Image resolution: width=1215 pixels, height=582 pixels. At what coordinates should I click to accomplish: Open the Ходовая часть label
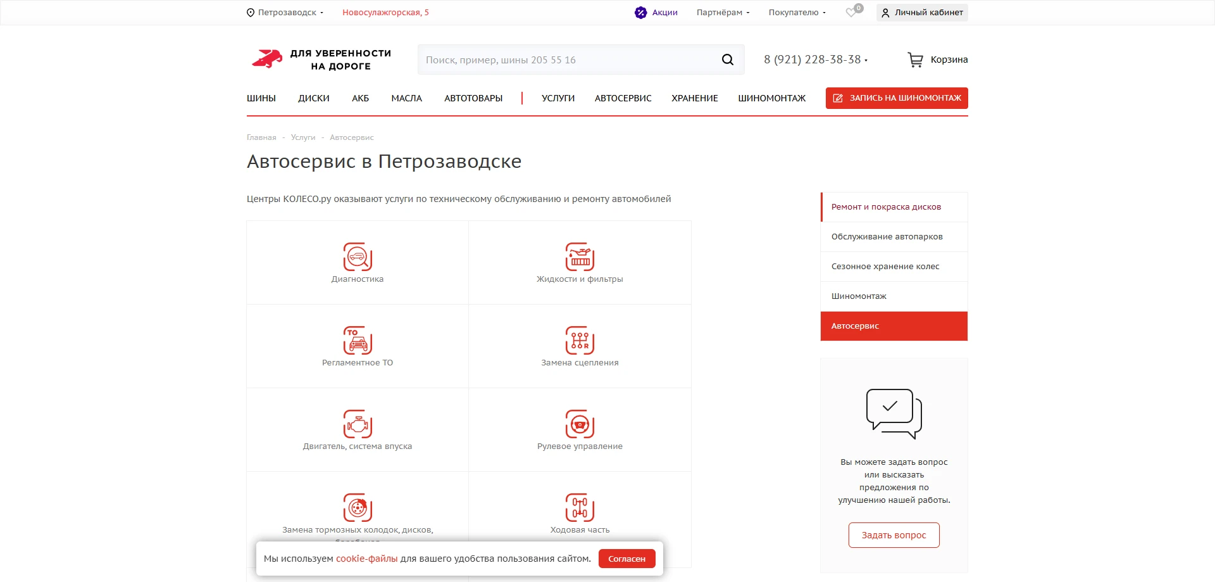[580, 530]
